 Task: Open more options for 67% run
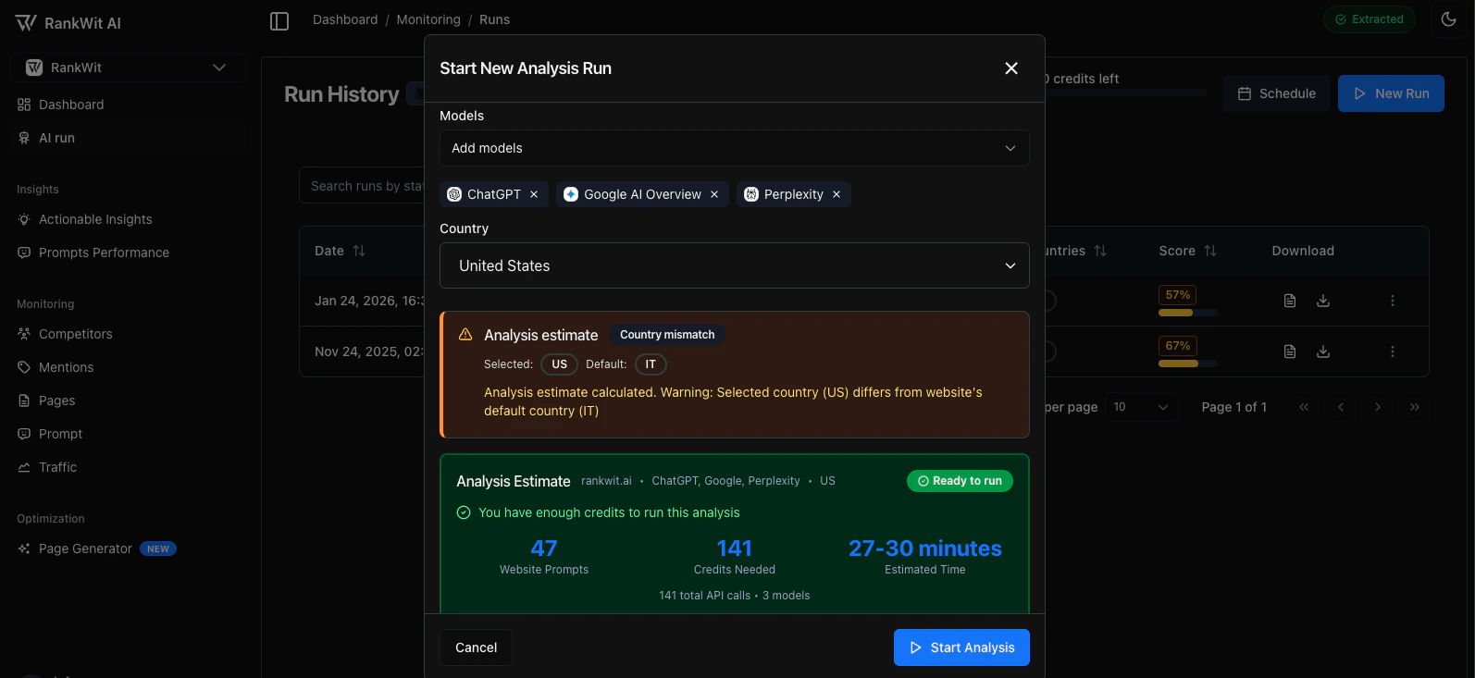pos(1393,351)
